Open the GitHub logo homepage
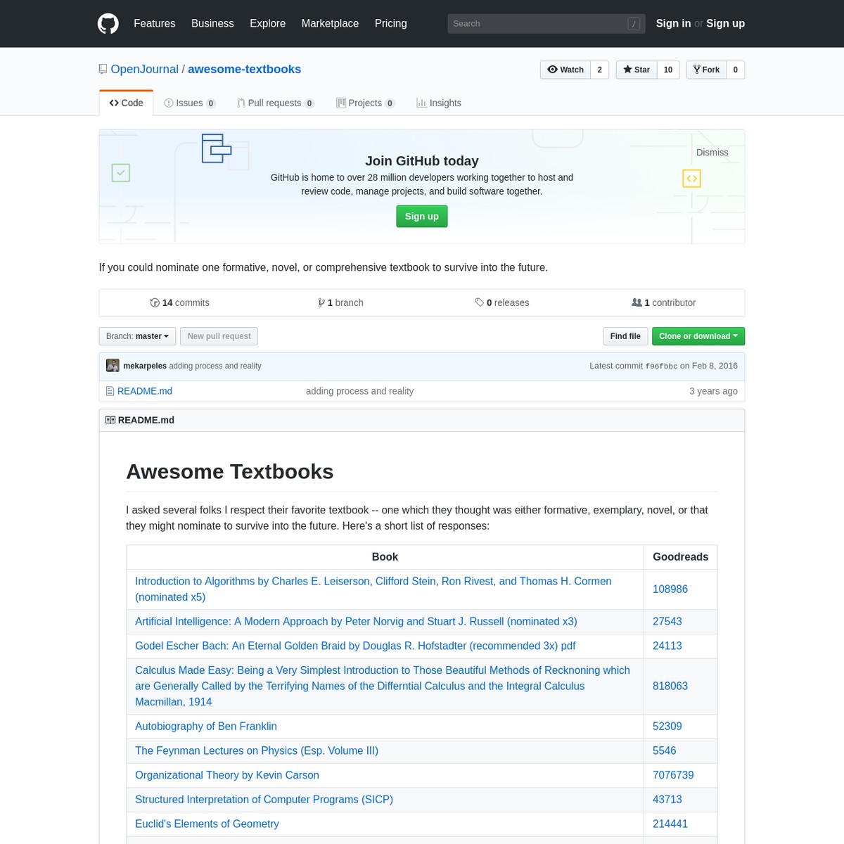 [108, 23]
